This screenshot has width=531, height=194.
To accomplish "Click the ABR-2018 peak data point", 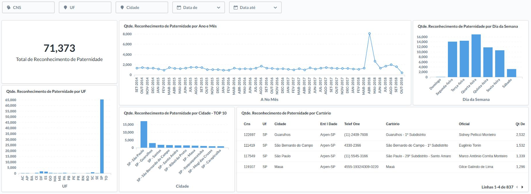I will [369, 33].
